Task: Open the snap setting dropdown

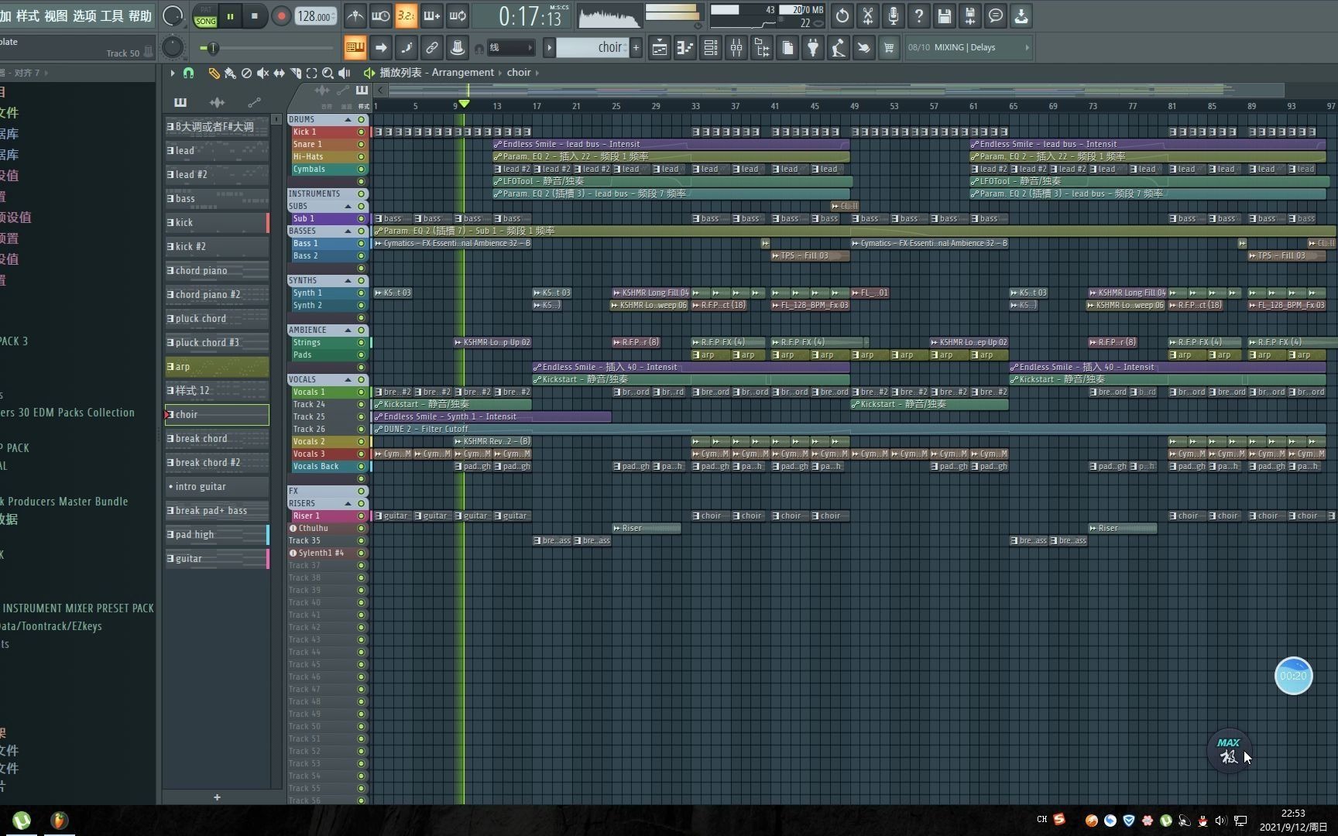Action: (x=510, y=48)
